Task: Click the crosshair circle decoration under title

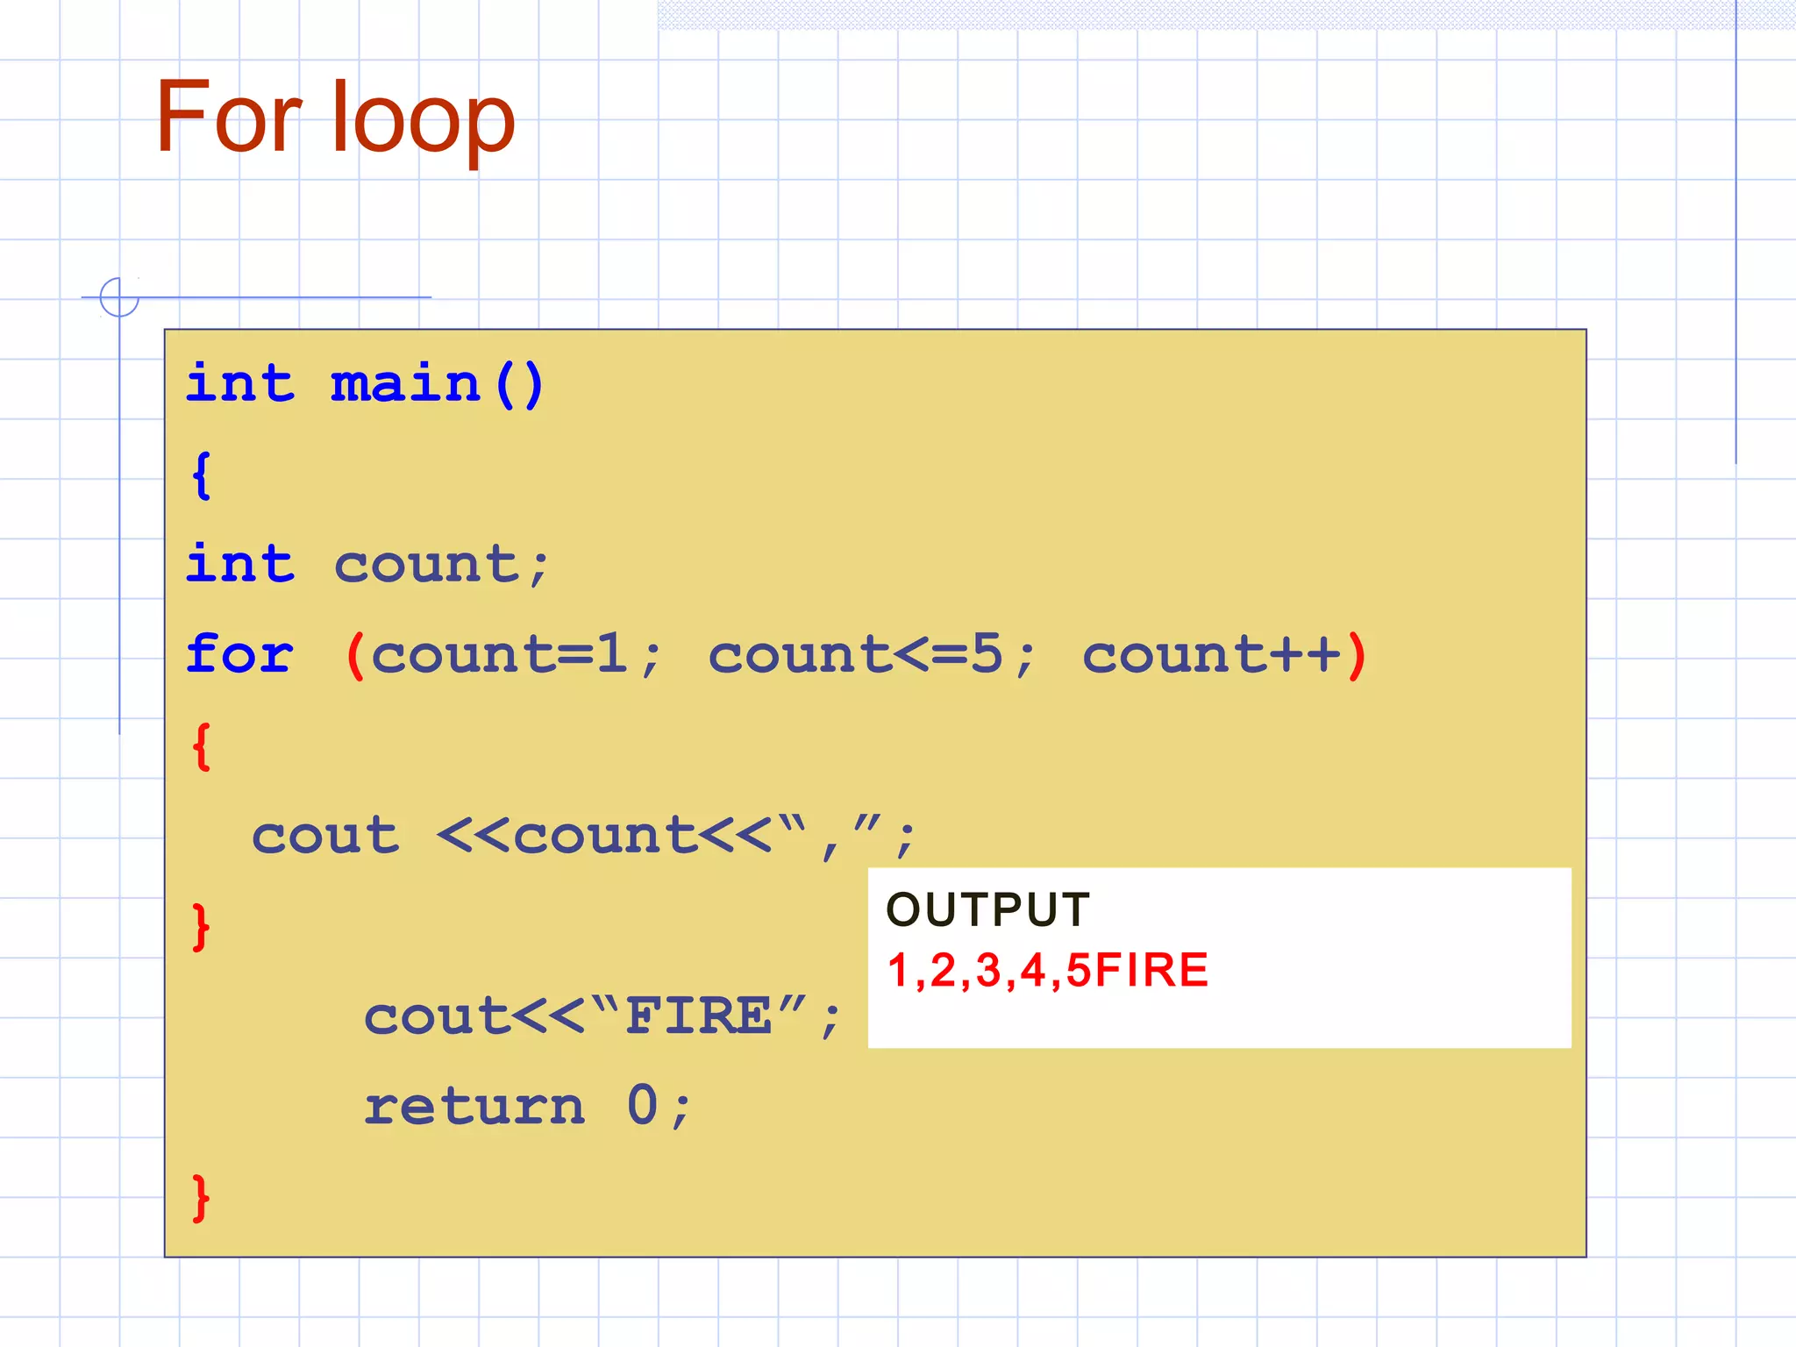Action: (x=119, y=297)
